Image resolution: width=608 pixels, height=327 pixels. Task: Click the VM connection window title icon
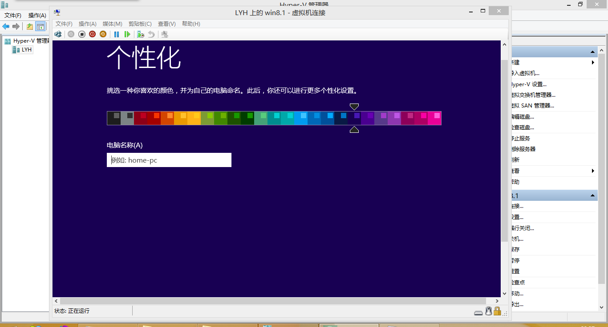point(57,12)
